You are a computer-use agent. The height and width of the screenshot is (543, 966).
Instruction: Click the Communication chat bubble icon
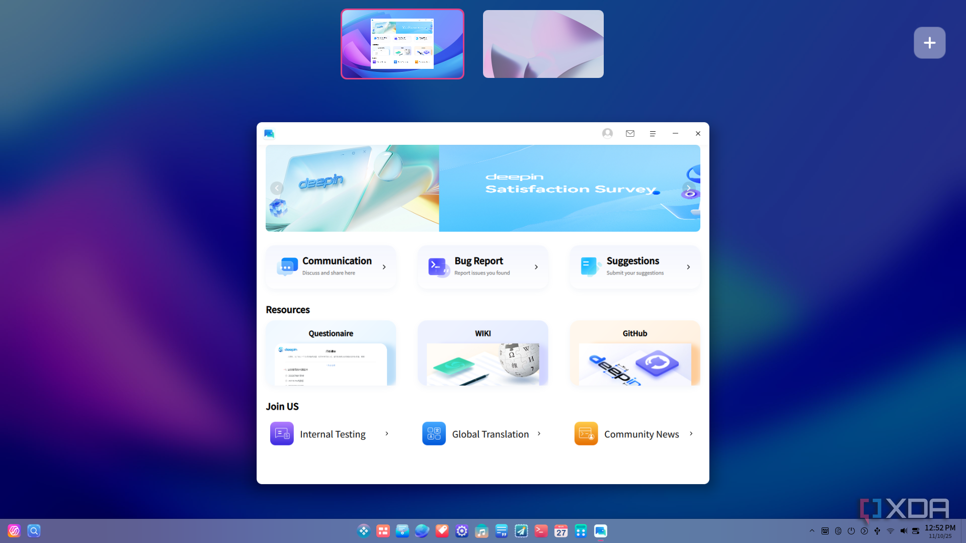point(287,267)
